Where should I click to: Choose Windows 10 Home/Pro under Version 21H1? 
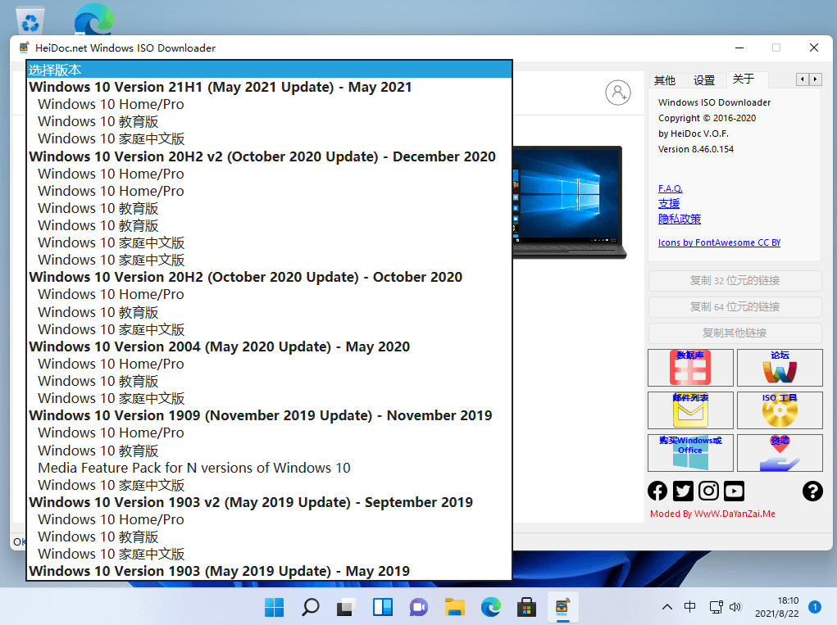pyautogui.click(x=270, y=105)
